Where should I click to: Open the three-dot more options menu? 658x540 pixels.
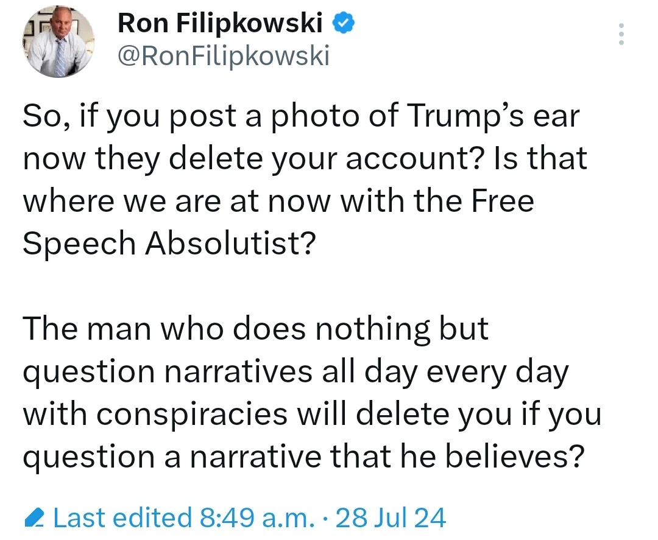[621, 34]
